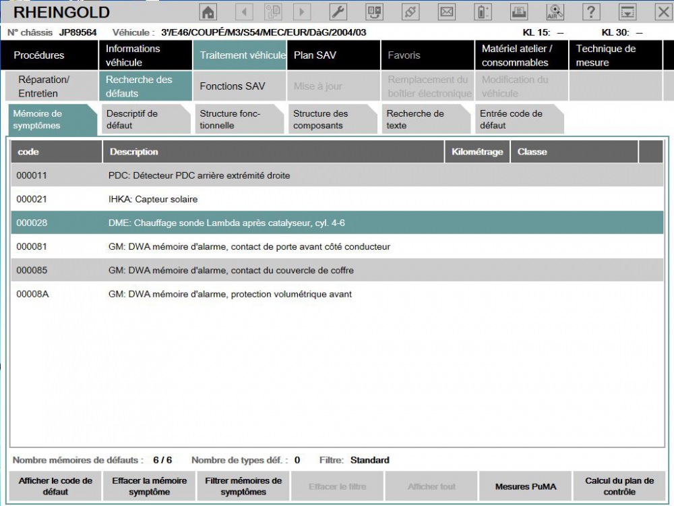
Task: Click the forward arrow icon
Action: pyautogui.click(x=302, y=12)
